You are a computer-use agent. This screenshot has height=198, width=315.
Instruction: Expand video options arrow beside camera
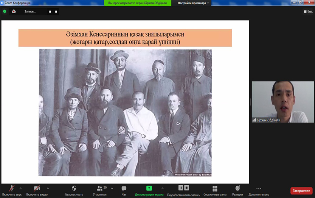point(48,188)
